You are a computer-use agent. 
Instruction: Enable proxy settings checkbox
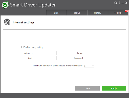coord(22,47)
